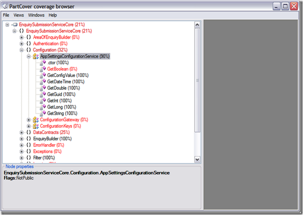Expand the AreaOfEnquiryBuilder namespace
Screen dimensions: 303x215
tap(21, 37)
